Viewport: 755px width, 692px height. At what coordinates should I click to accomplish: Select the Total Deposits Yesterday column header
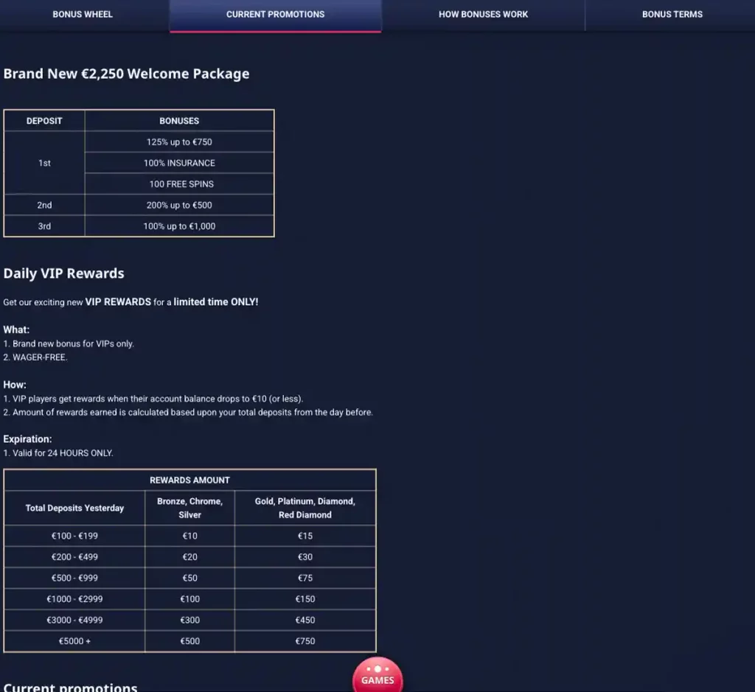[x=74, y=508]
